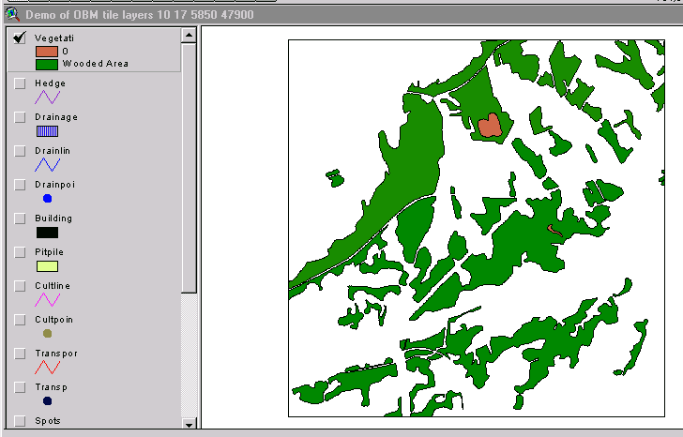Turn on the Drainpoi layer checkbox
683x437 pixels.
click(20, 185)
